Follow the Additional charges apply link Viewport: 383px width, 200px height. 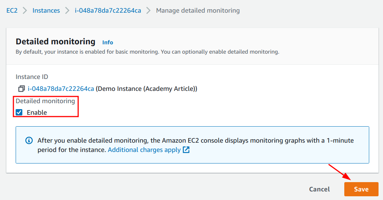[144, 150]
